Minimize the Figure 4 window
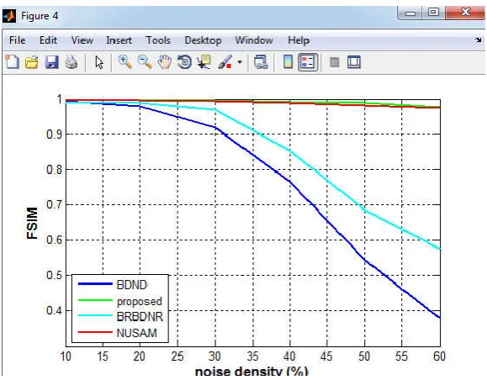Screen dimensions: 487x380 (410, 13)
